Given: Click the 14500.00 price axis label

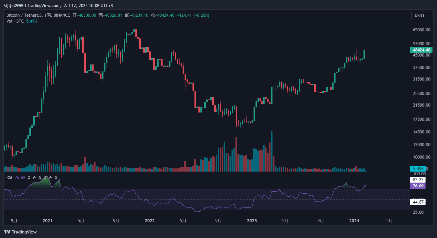Looking at the screenshot, I should [421, 132].
